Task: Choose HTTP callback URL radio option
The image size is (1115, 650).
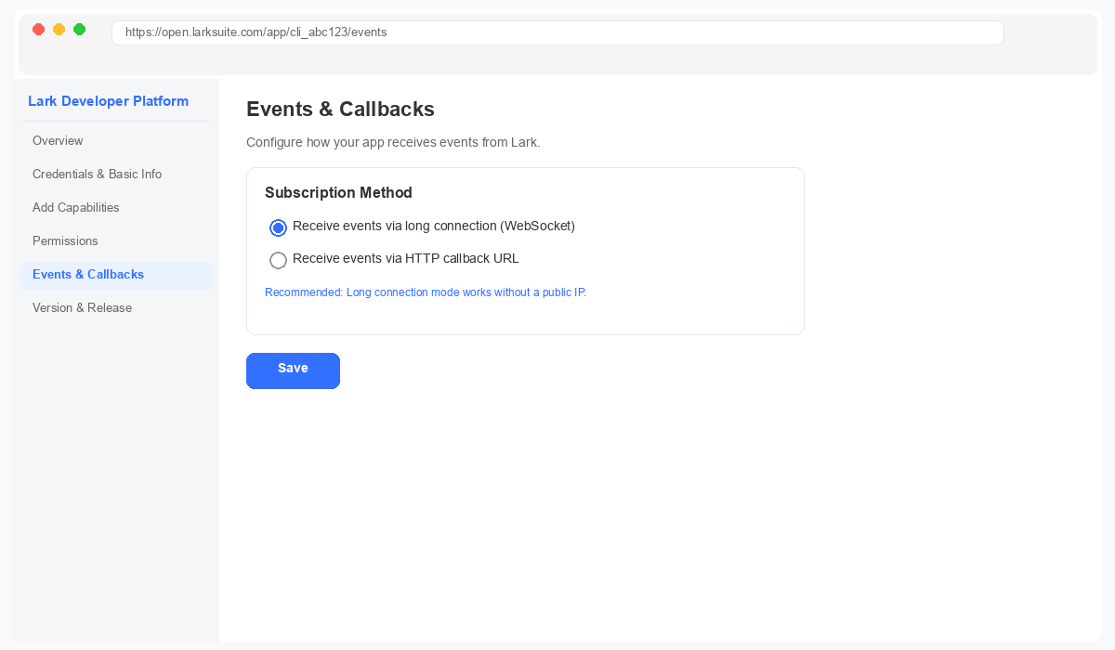Action: tap(278, 260)
